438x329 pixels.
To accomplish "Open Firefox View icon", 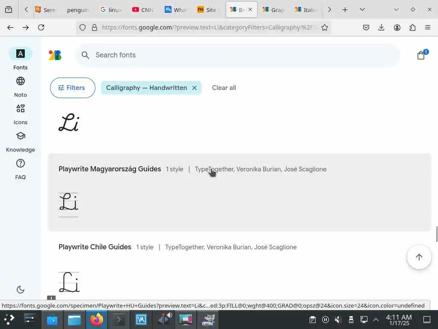I will pyautogui.click(x=9, y=10).
